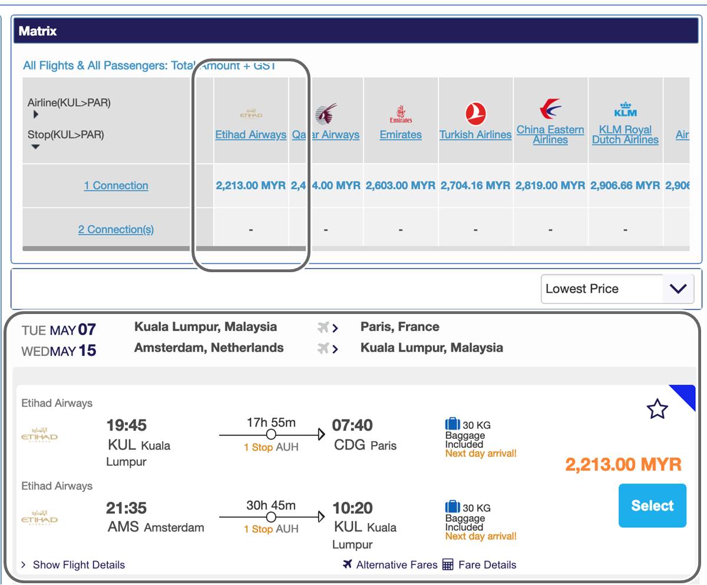Open the Emirates link
The image size is (707, 585).
tap(401, 134)
